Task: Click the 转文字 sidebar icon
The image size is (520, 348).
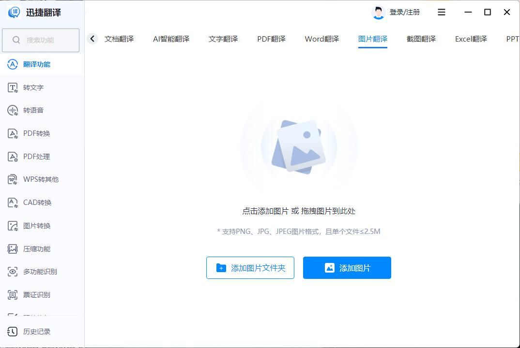Action: (13, 87)
